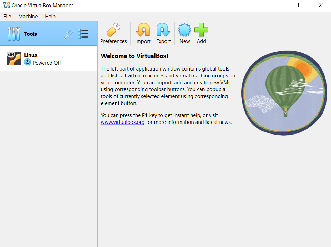This screenshot has height=247, width=331.
Task: Close the VirtualBox Manager window
Action: tap(320, 6)
